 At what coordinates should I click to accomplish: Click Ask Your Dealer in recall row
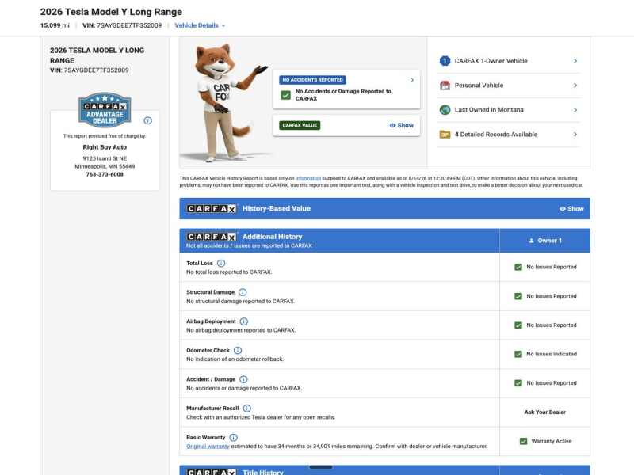(x=545, y=412)
